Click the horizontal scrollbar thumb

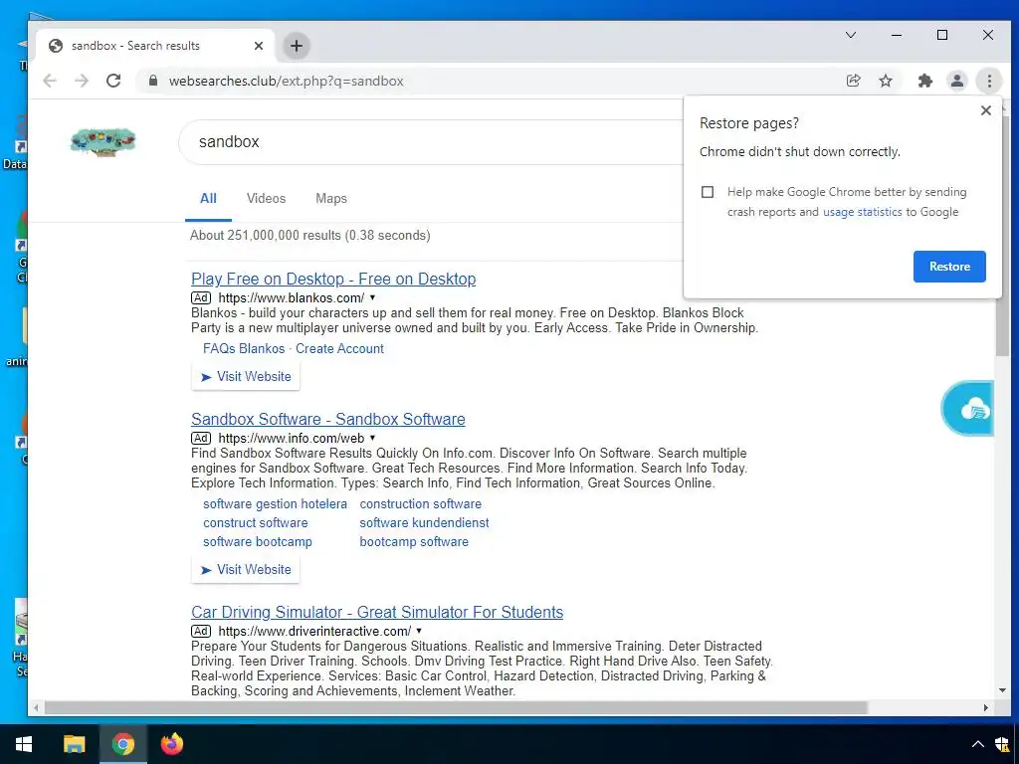coord(456,707)
